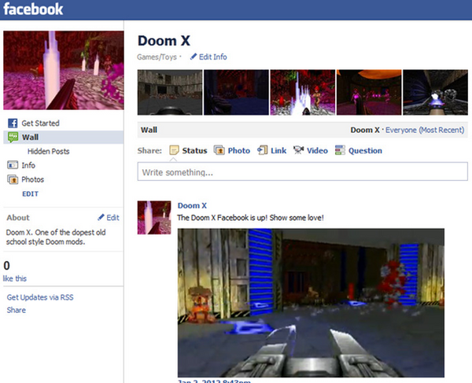Click the bold Doom X filter label
This screenshot has width=472, height=383.
click(365, 130)
